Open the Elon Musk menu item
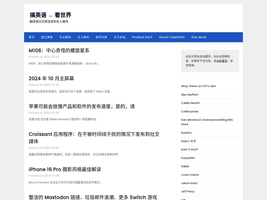Viewport: 267px width, 200px height. coord(199,37)
